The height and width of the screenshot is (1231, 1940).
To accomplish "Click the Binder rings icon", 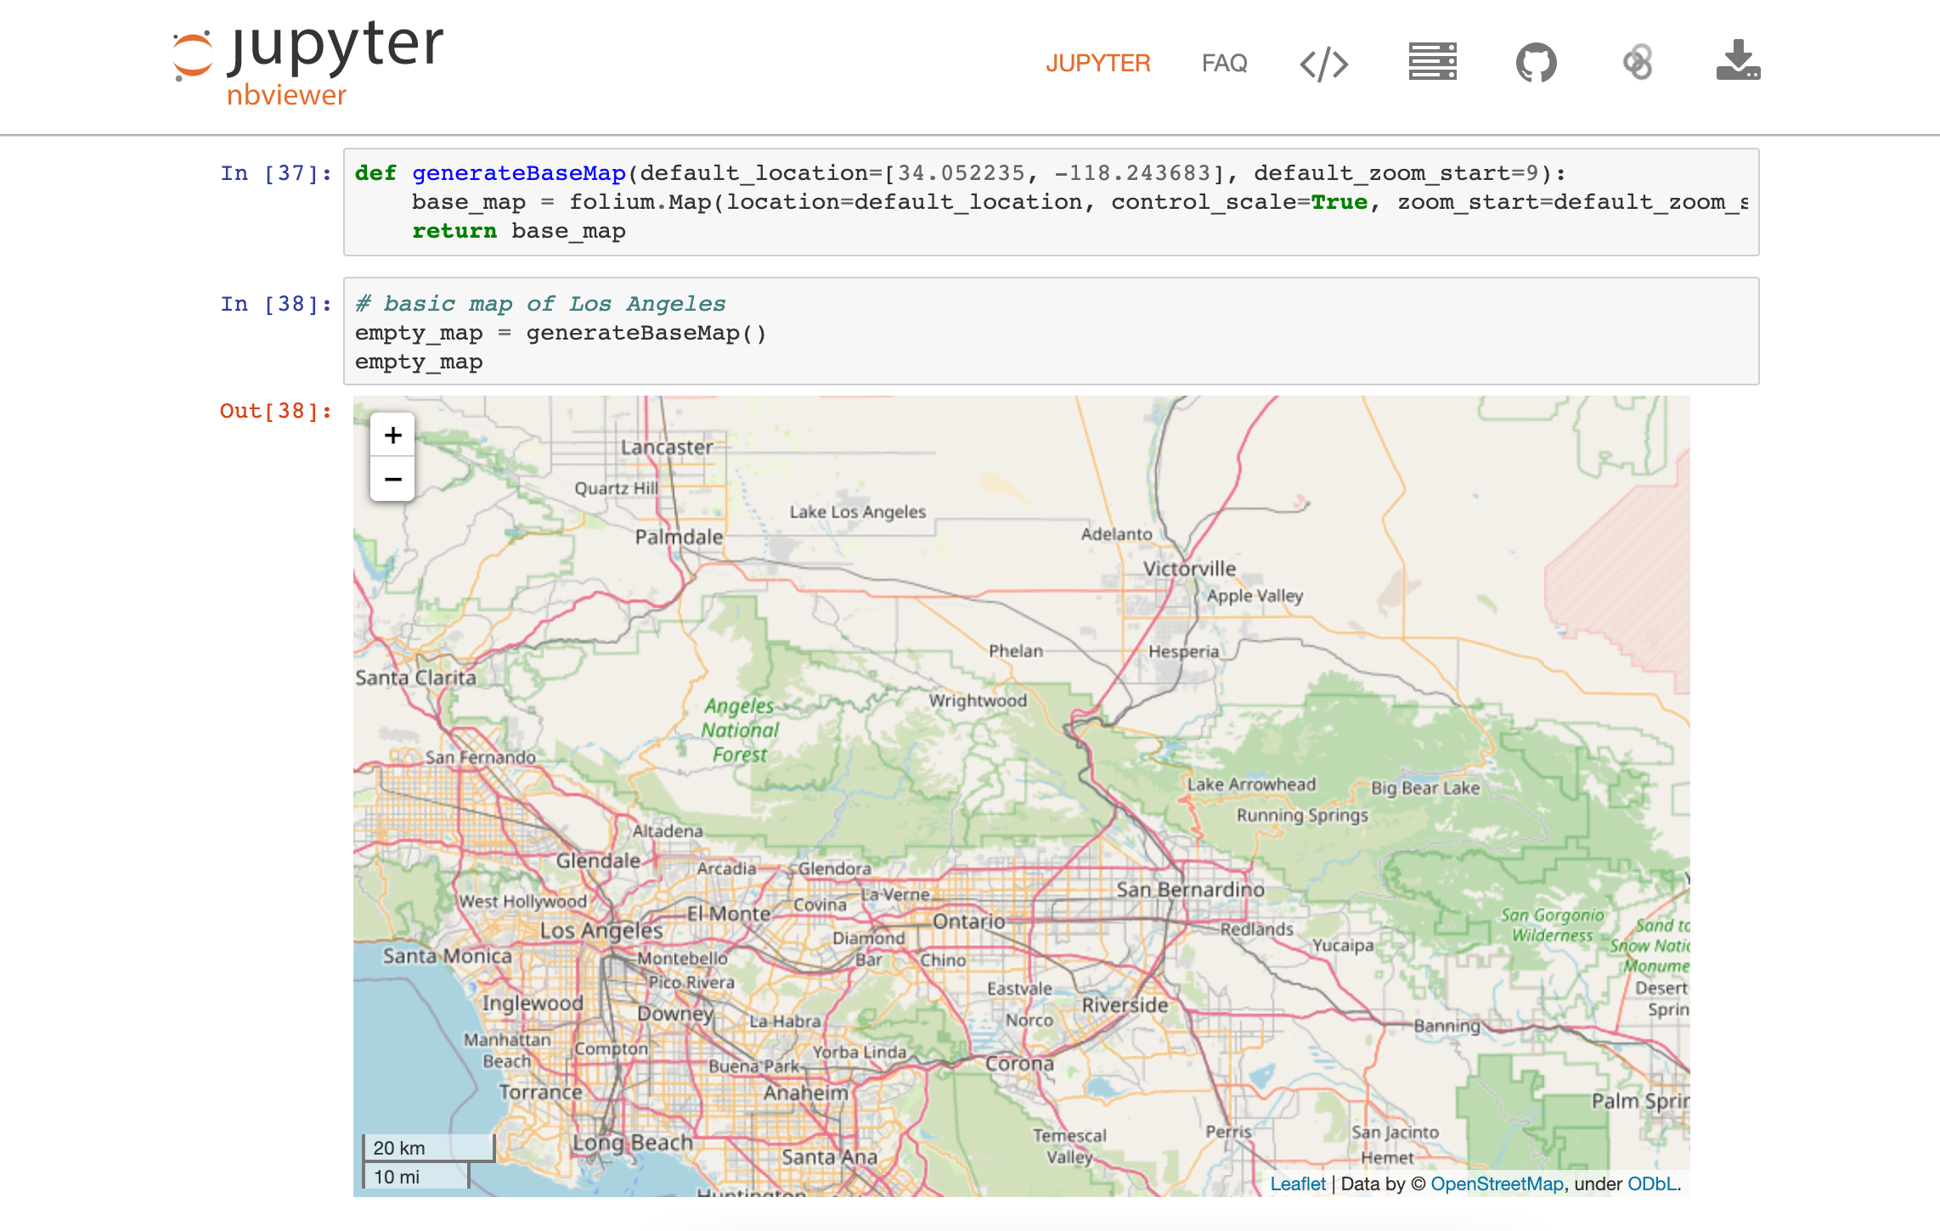I will [x=1637, y=63].
